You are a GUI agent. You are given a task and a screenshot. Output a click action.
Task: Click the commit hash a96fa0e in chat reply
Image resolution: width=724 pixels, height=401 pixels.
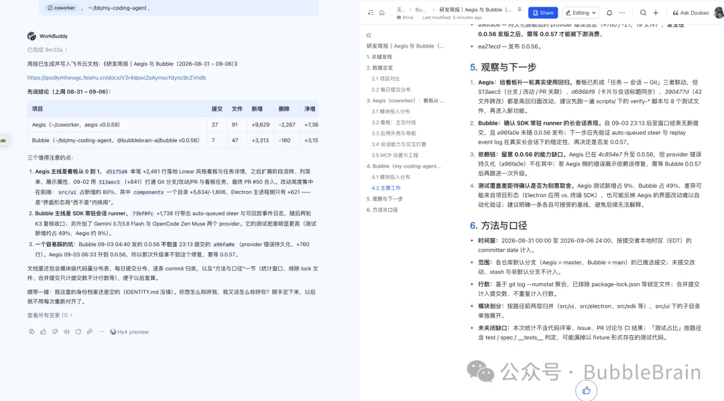click(x=224, y=244)
